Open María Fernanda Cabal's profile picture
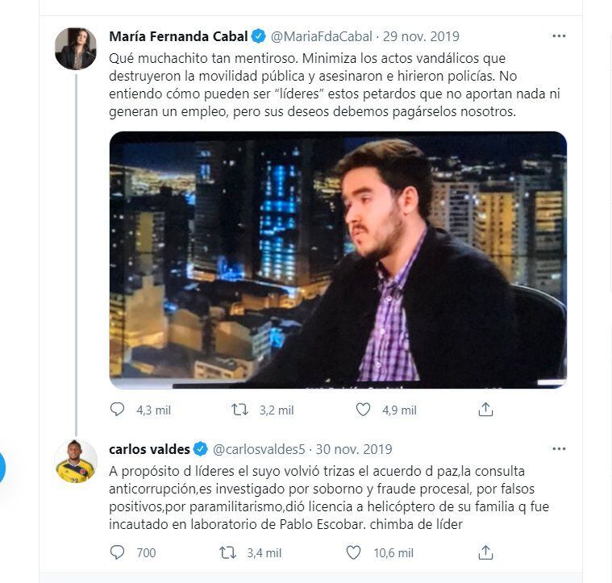 76,48
